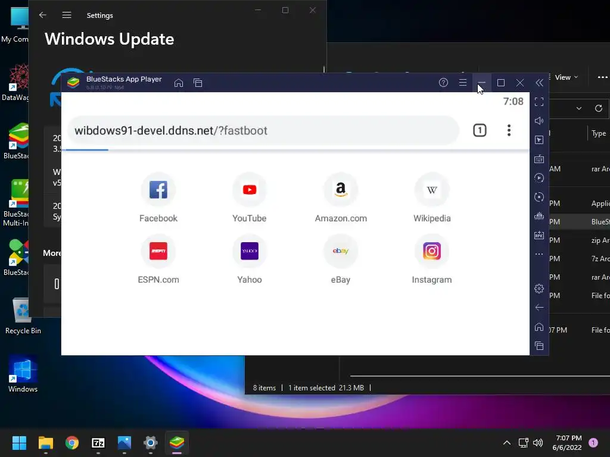Open Settings from the taskbar
Viewport: 610px width, 457px height.
[x=151, y=443]
